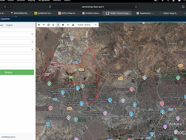Switch to the 90537655740... tab
Image resolution: width=186 pixels, height=140 pixels.
click(x=20, y=13)
